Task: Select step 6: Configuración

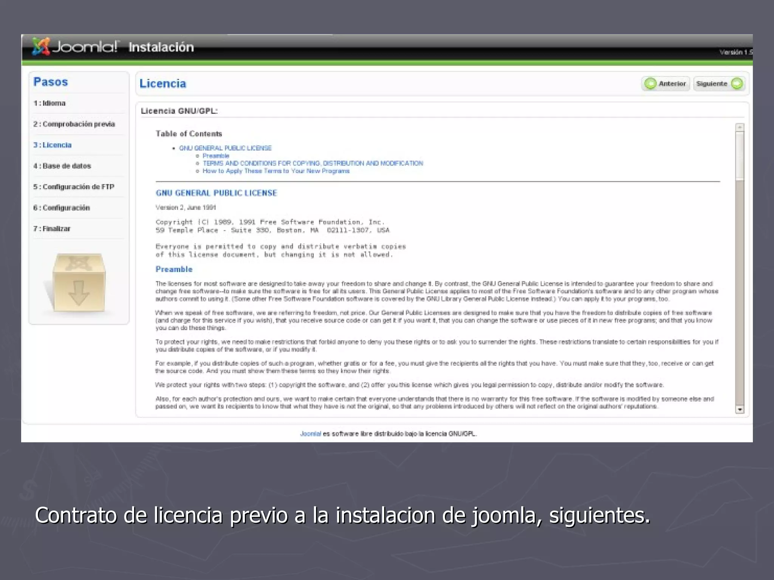Action: click(62, 208)
